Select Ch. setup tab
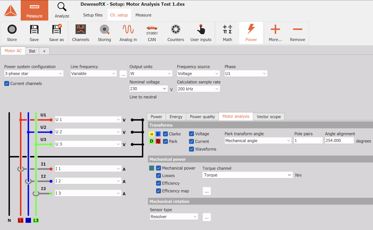This screenshot has height=230, width=373. pyautogui.click(x=119, y=15)
